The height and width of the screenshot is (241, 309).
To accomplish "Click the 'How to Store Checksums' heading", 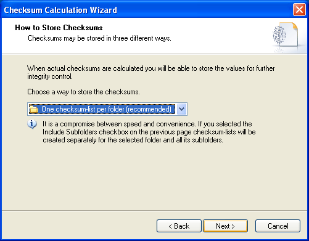I will [x=59, y=28].
